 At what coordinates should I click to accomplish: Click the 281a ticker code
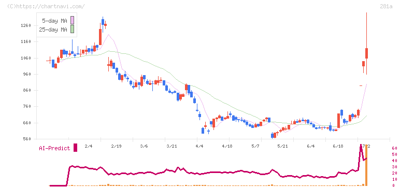click(386, 6)
